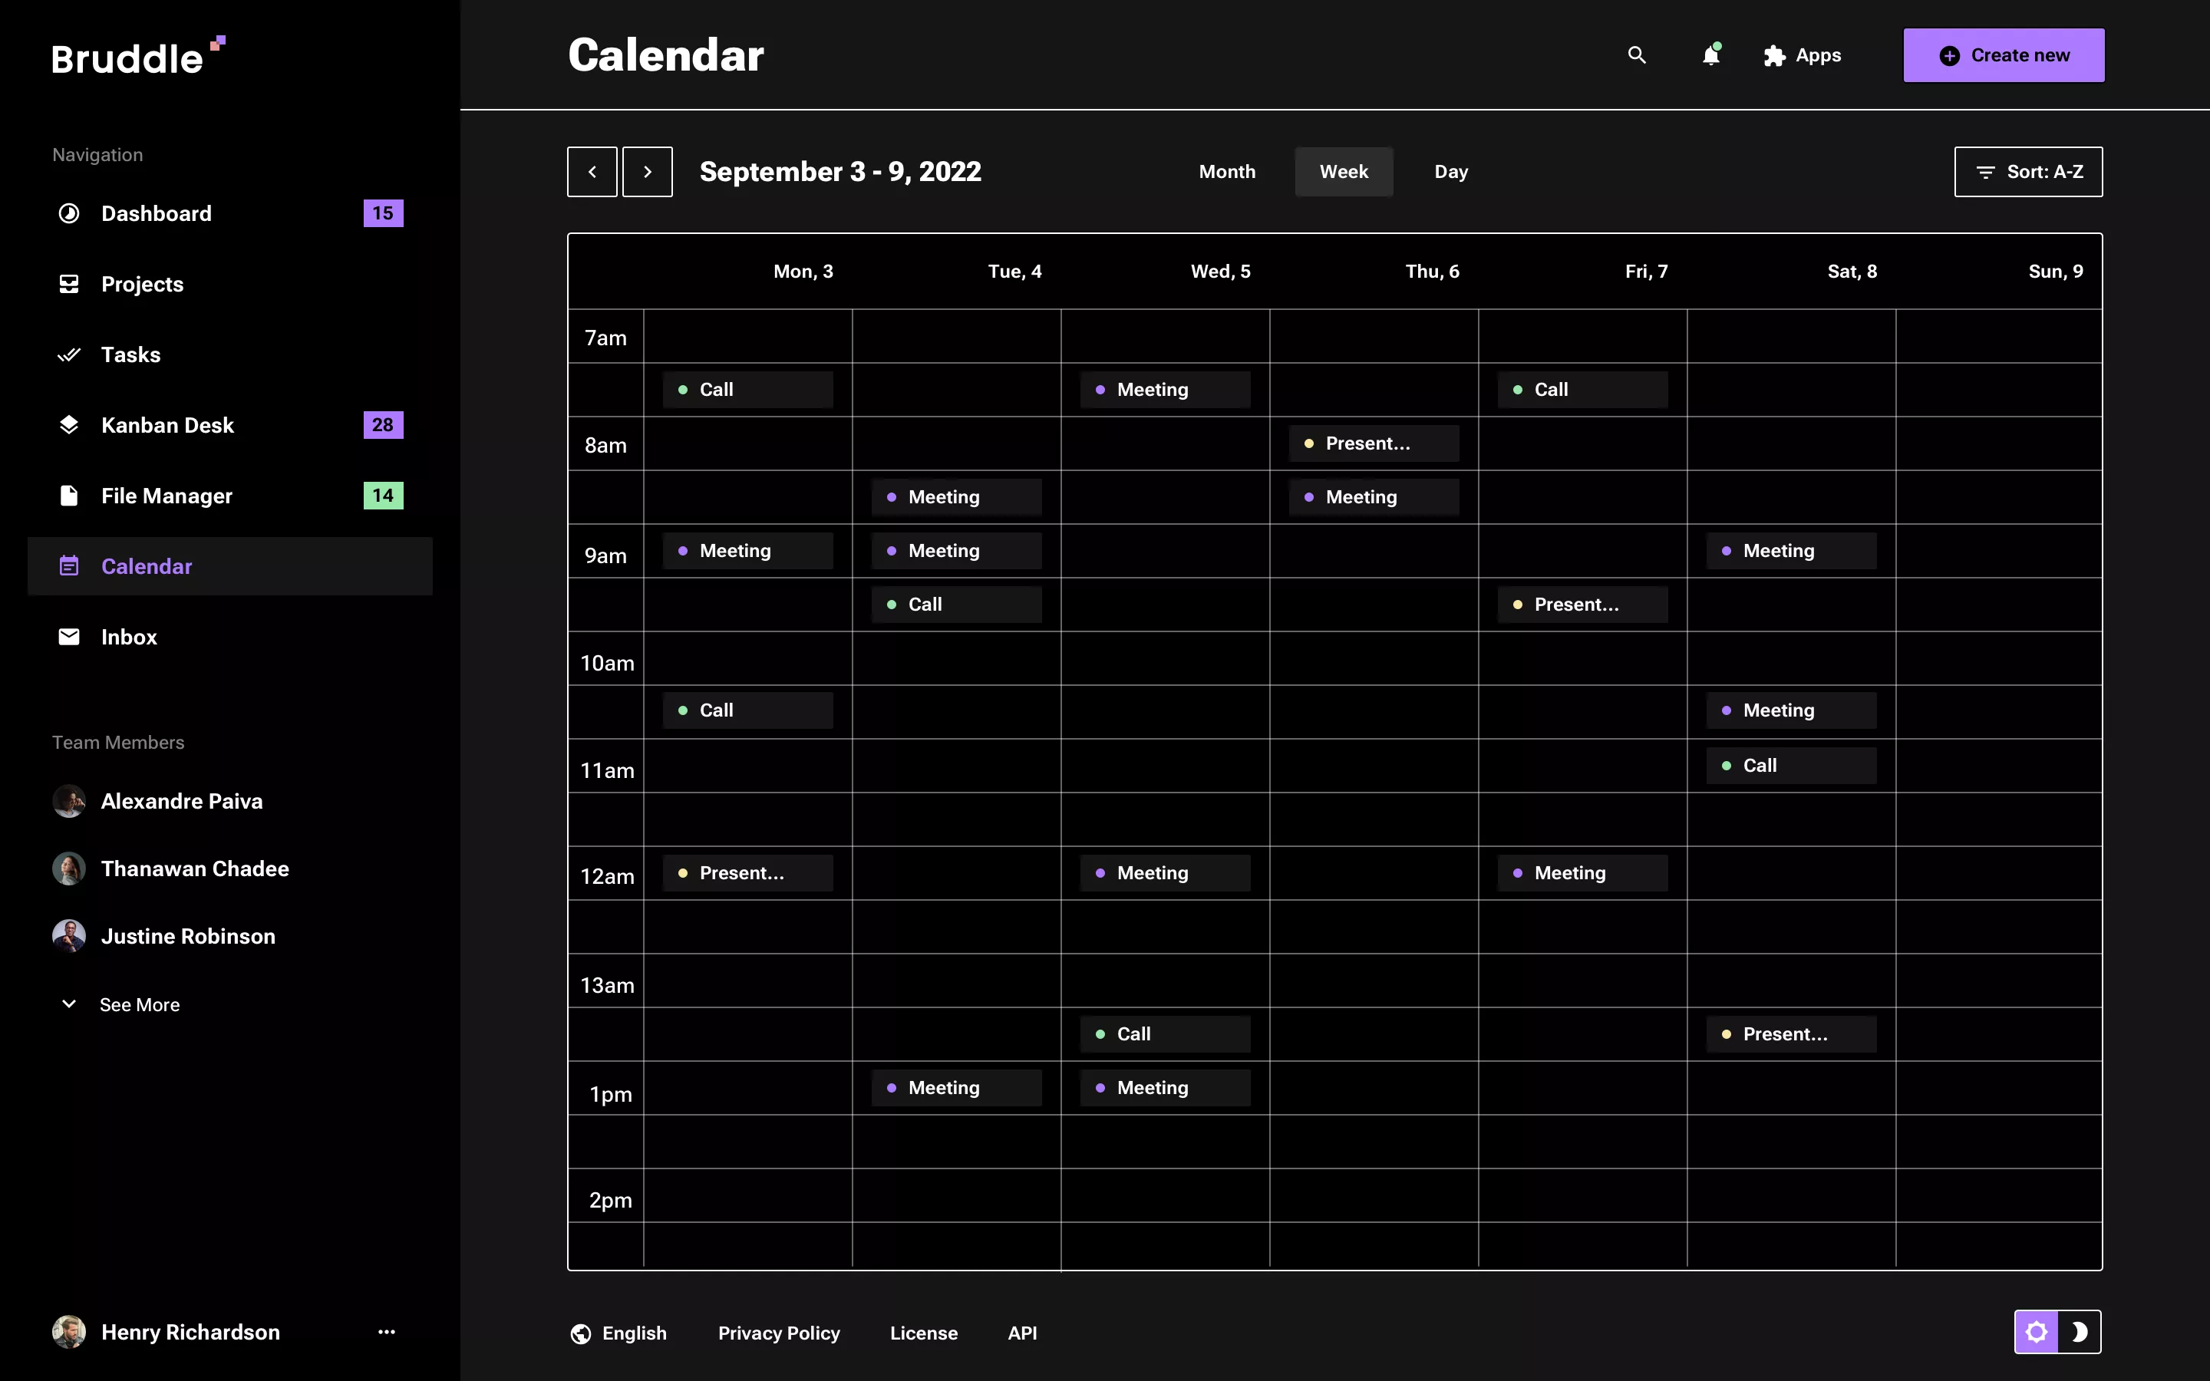Click the English language globe icon
The image size is (2210, 1381).
click(x=581, y=1333)
